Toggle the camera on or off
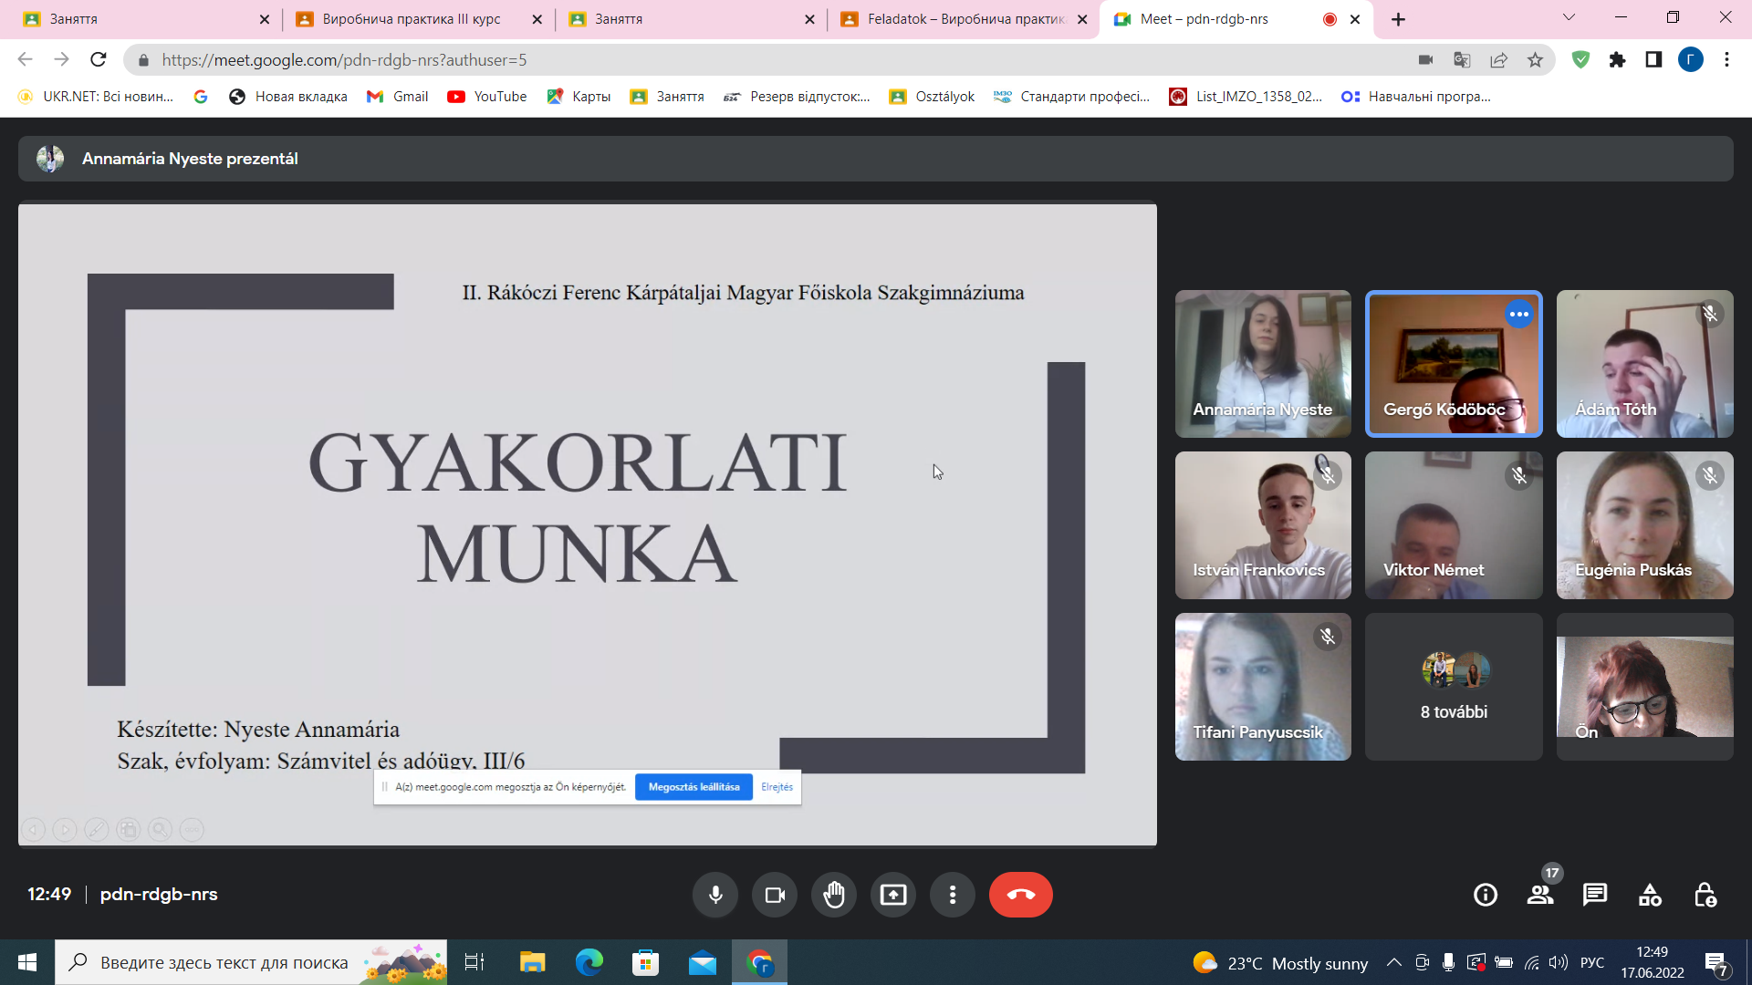Viewport: 1752px width, 985px height. [x=775, y=895]
